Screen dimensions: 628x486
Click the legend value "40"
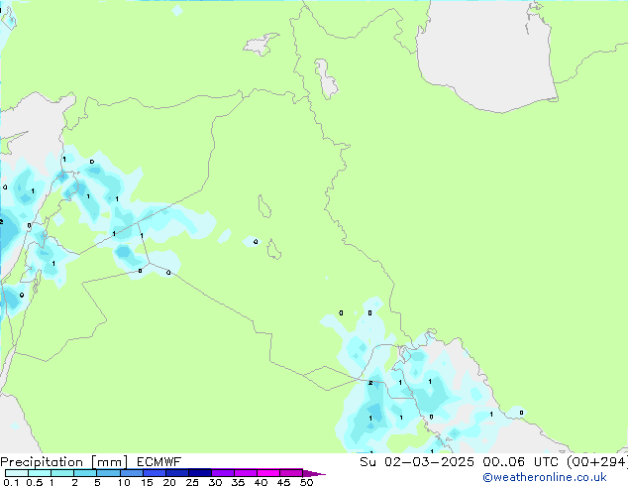tap(261, 482)
